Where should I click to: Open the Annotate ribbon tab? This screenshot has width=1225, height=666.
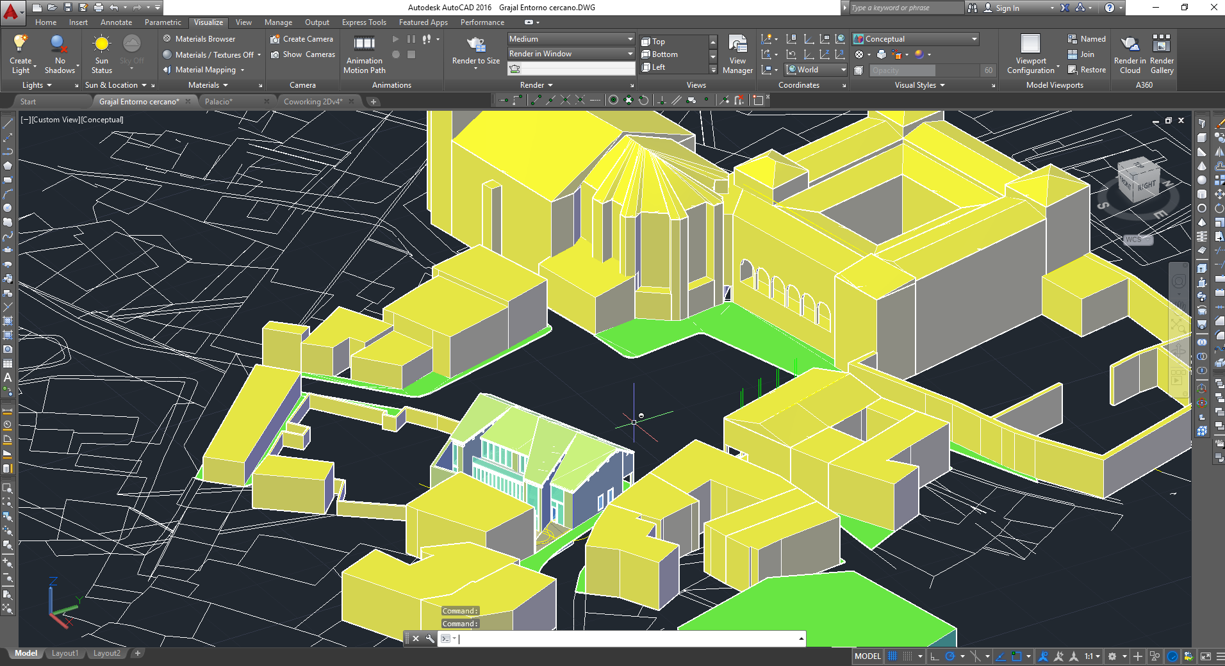116,22
